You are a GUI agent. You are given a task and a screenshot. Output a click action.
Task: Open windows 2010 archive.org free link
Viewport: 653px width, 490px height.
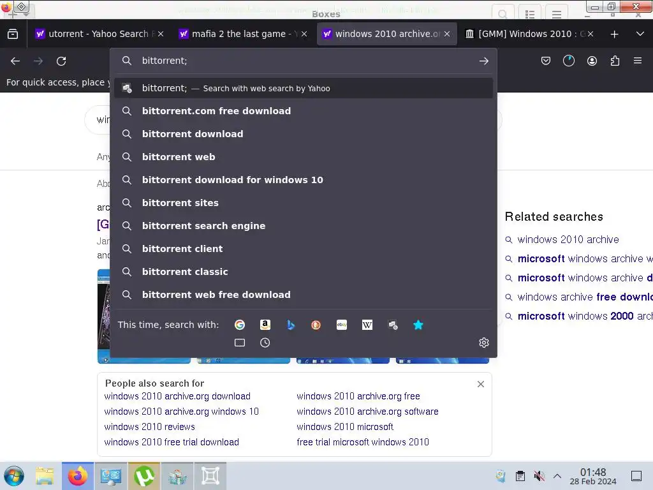pyautogui.click(x=358, y=396)
